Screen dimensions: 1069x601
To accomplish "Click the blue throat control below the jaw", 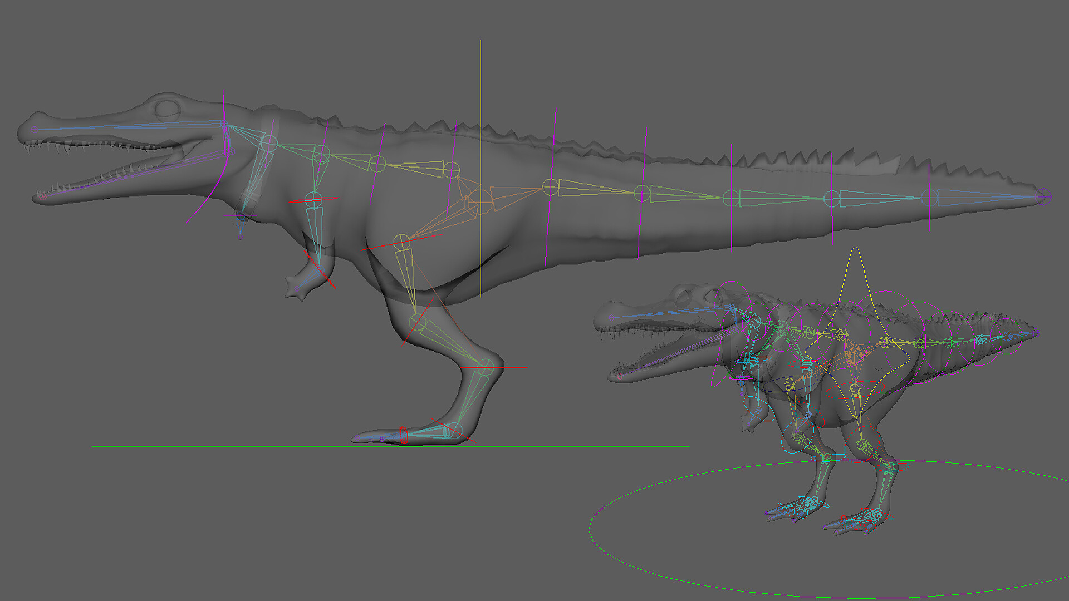I will pos(242,219).
